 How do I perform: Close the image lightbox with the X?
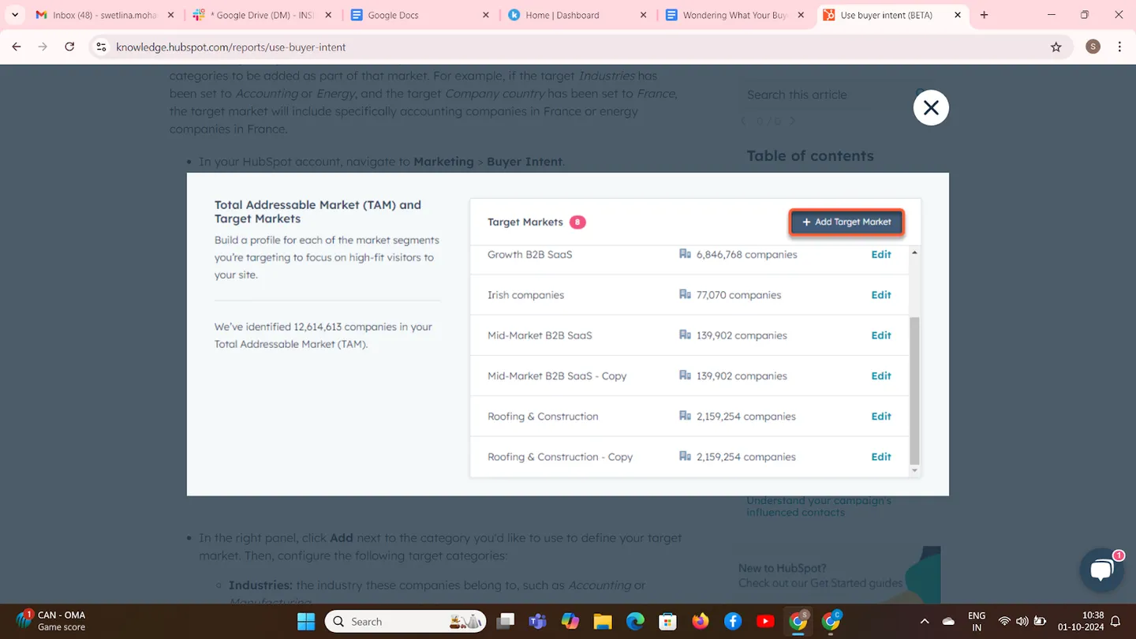931,108
